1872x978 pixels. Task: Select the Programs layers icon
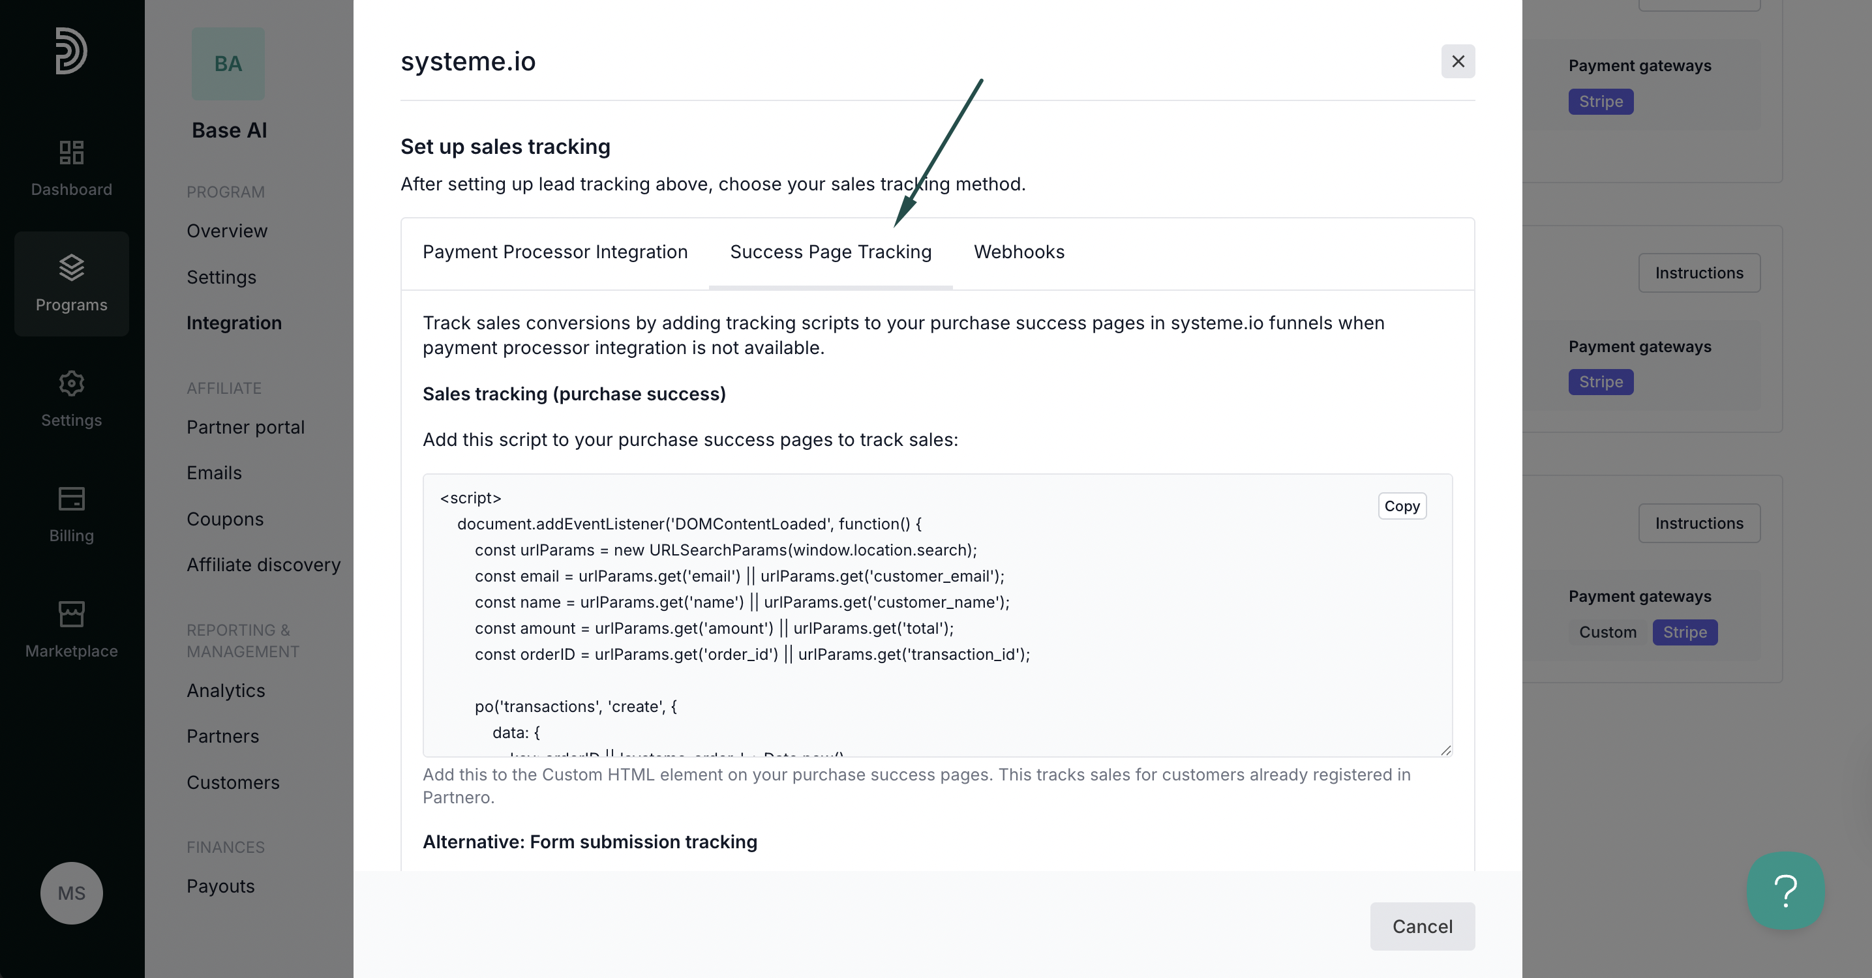point(71,267)
